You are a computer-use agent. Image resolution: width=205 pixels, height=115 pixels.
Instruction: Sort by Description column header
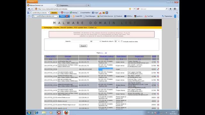pyautogui.click(x=121, y=56)
